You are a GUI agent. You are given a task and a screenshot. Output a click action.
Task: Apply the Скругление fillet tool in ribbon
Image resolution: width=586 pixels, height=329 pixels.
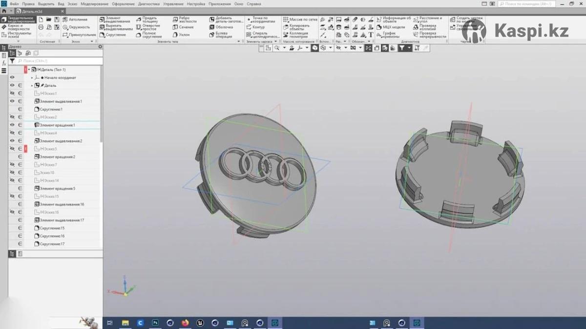pos(112,35)
